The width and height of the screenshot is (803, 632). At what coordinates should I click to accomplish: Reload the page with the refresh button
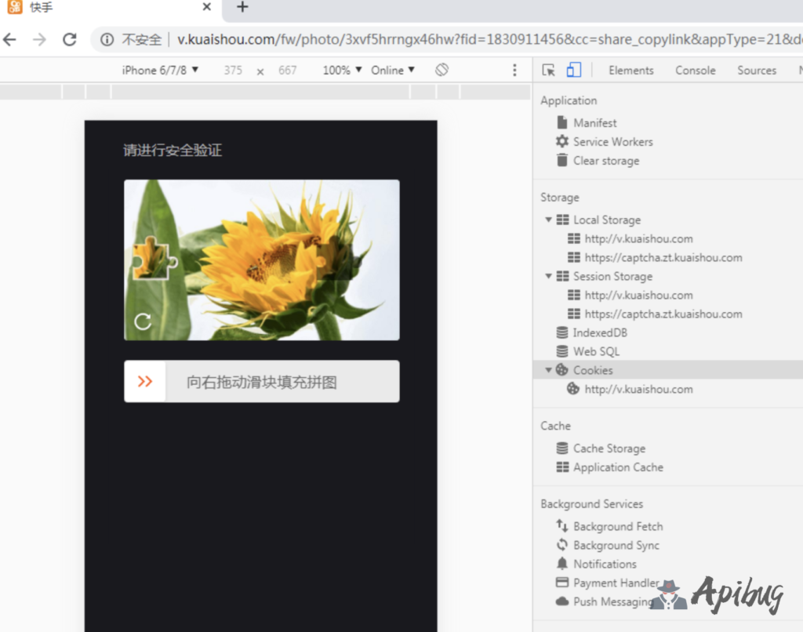point(69,39)
